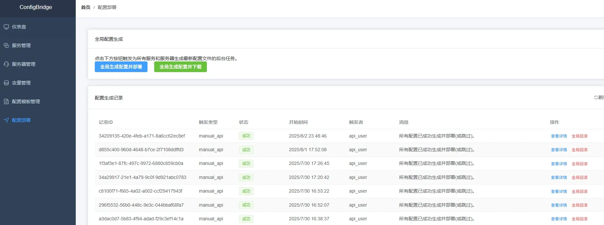This screenshot has width=604, height=225.
Task: Click the refresh icon in 配置生成记录
Action: [x=596, y=97]
